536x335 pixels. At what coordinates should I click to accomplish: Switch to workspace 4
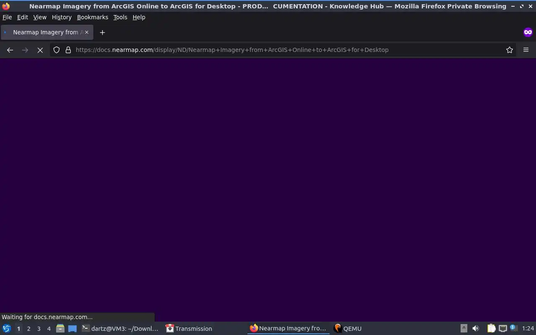point(49,329)
